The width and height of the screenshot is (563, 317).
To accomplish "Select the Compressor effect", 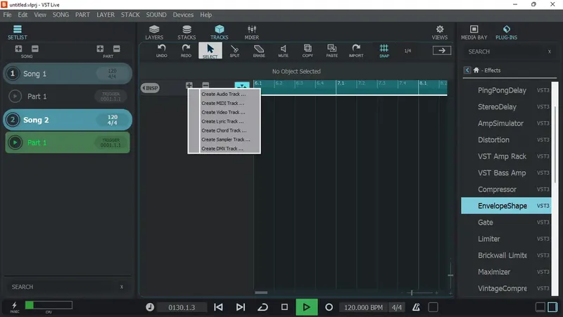I will point(506,189).
